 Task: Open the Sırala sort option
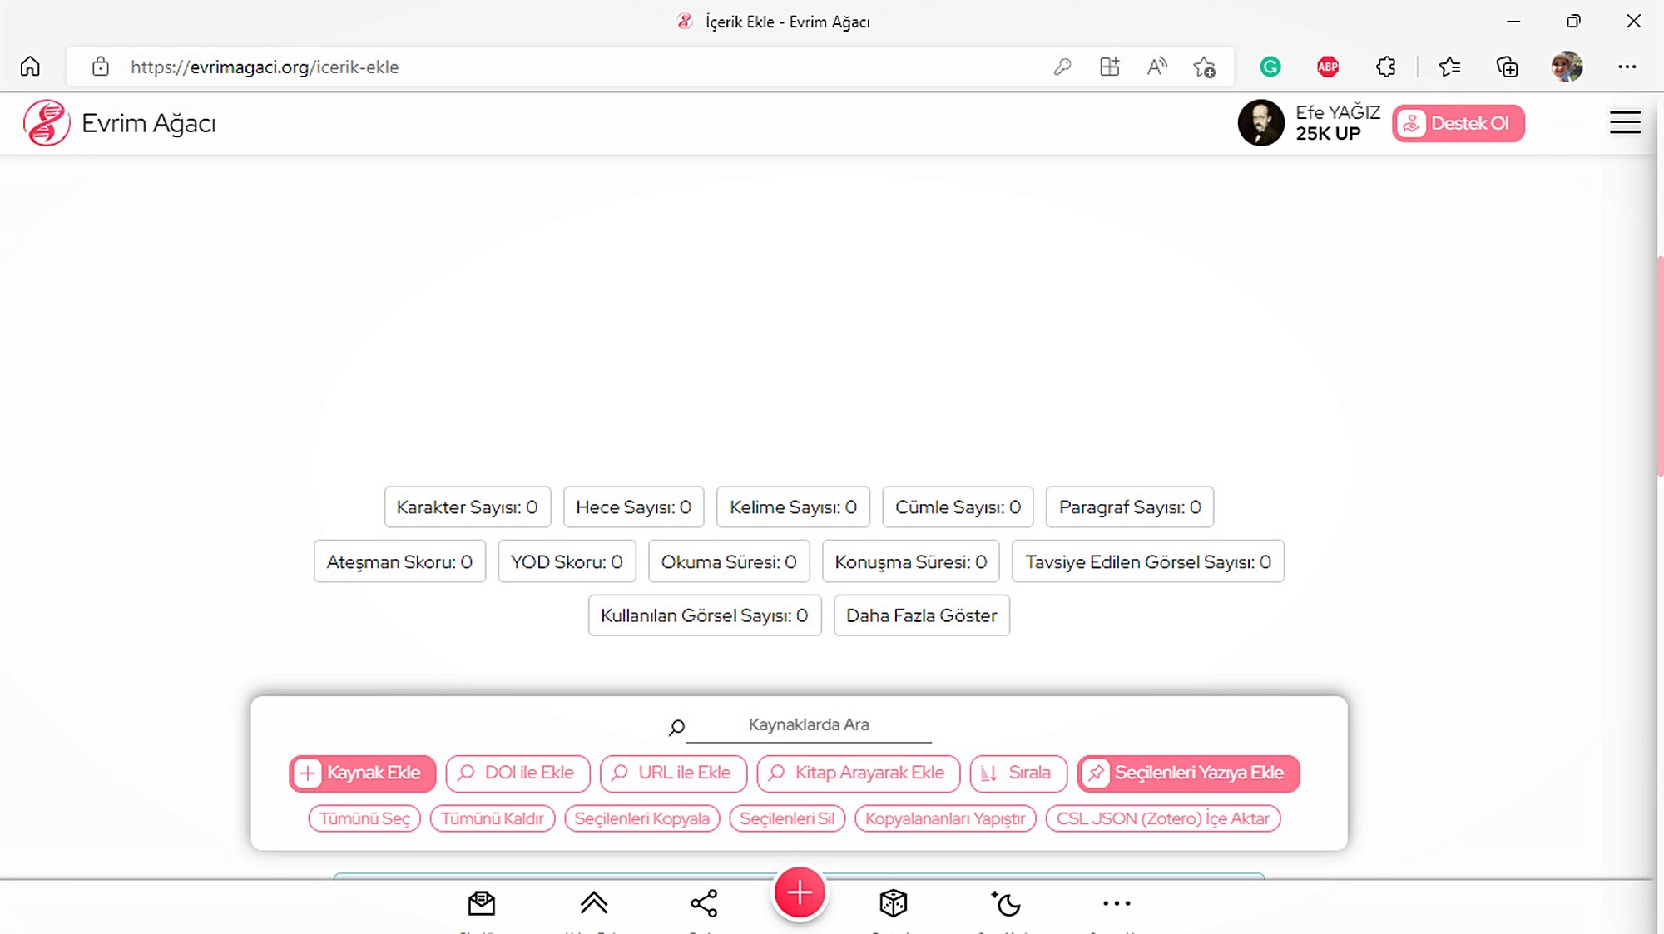[1018, 773]
